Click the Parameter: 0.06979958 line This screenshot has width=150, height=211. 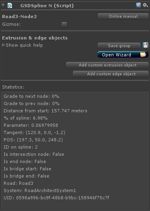(31, 125)
